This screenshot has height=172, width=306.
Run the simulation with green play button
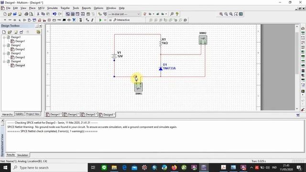[x=100, y=20]
